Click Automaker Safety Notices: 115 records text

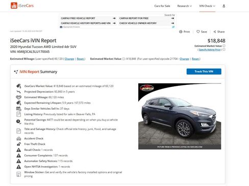click(x=48, y=161)
